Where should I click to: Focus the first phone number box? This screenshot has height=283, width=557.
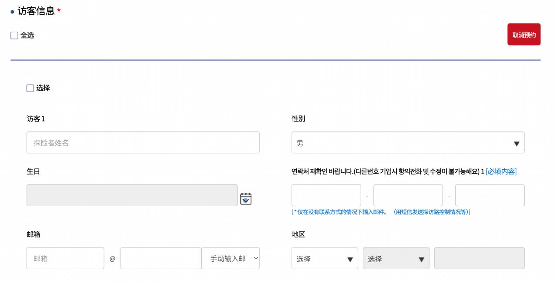click(326, 195)
